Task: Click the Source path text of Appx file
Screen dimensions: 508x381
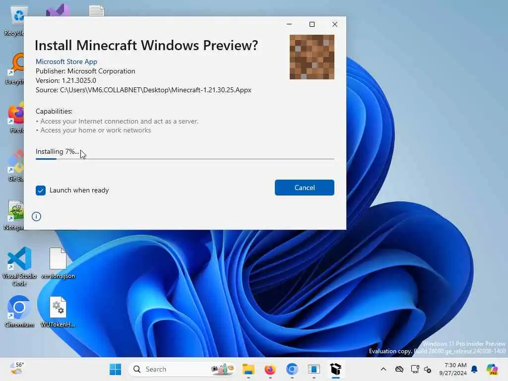Action: pos(143,90)
